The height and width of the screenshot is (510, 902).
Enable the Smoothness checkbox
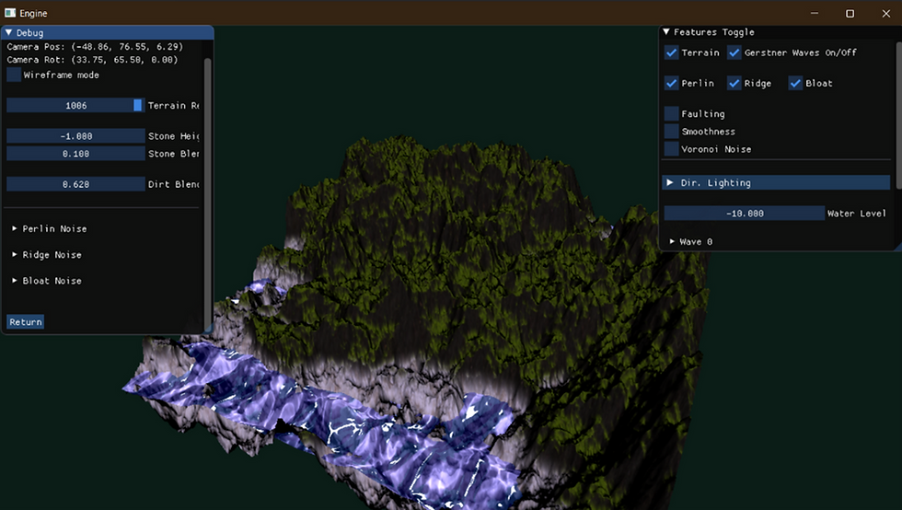pos(671,132)
